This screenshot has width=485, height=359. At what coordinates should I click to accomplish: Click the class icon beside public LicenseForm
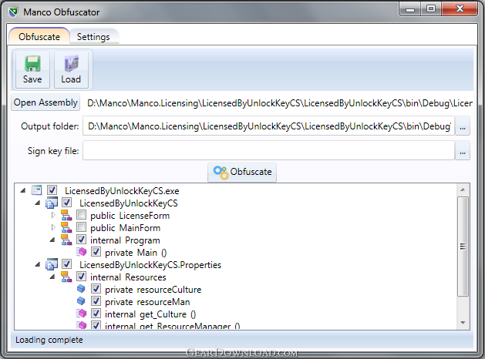[66, 216]
